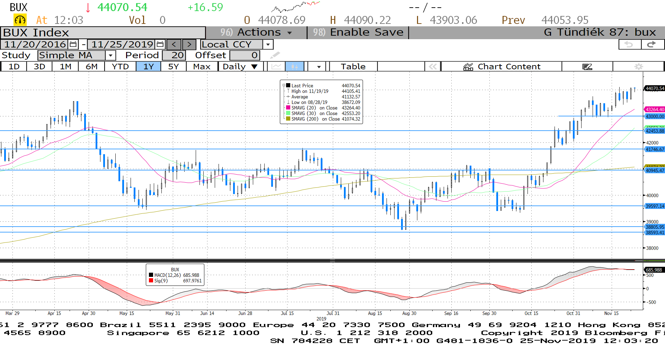Click the SMAVG (30) green swatch
Image resolution: width=665 pixels, height=360 pixels.
pyautogui.click(x=288, y=113)
